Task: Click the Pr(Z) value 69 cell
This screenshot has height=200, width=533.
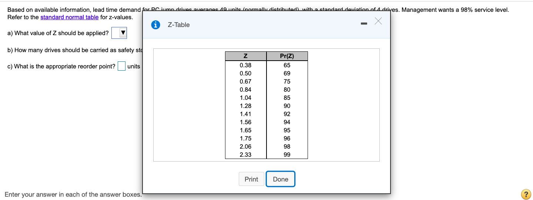Action: 287,73
